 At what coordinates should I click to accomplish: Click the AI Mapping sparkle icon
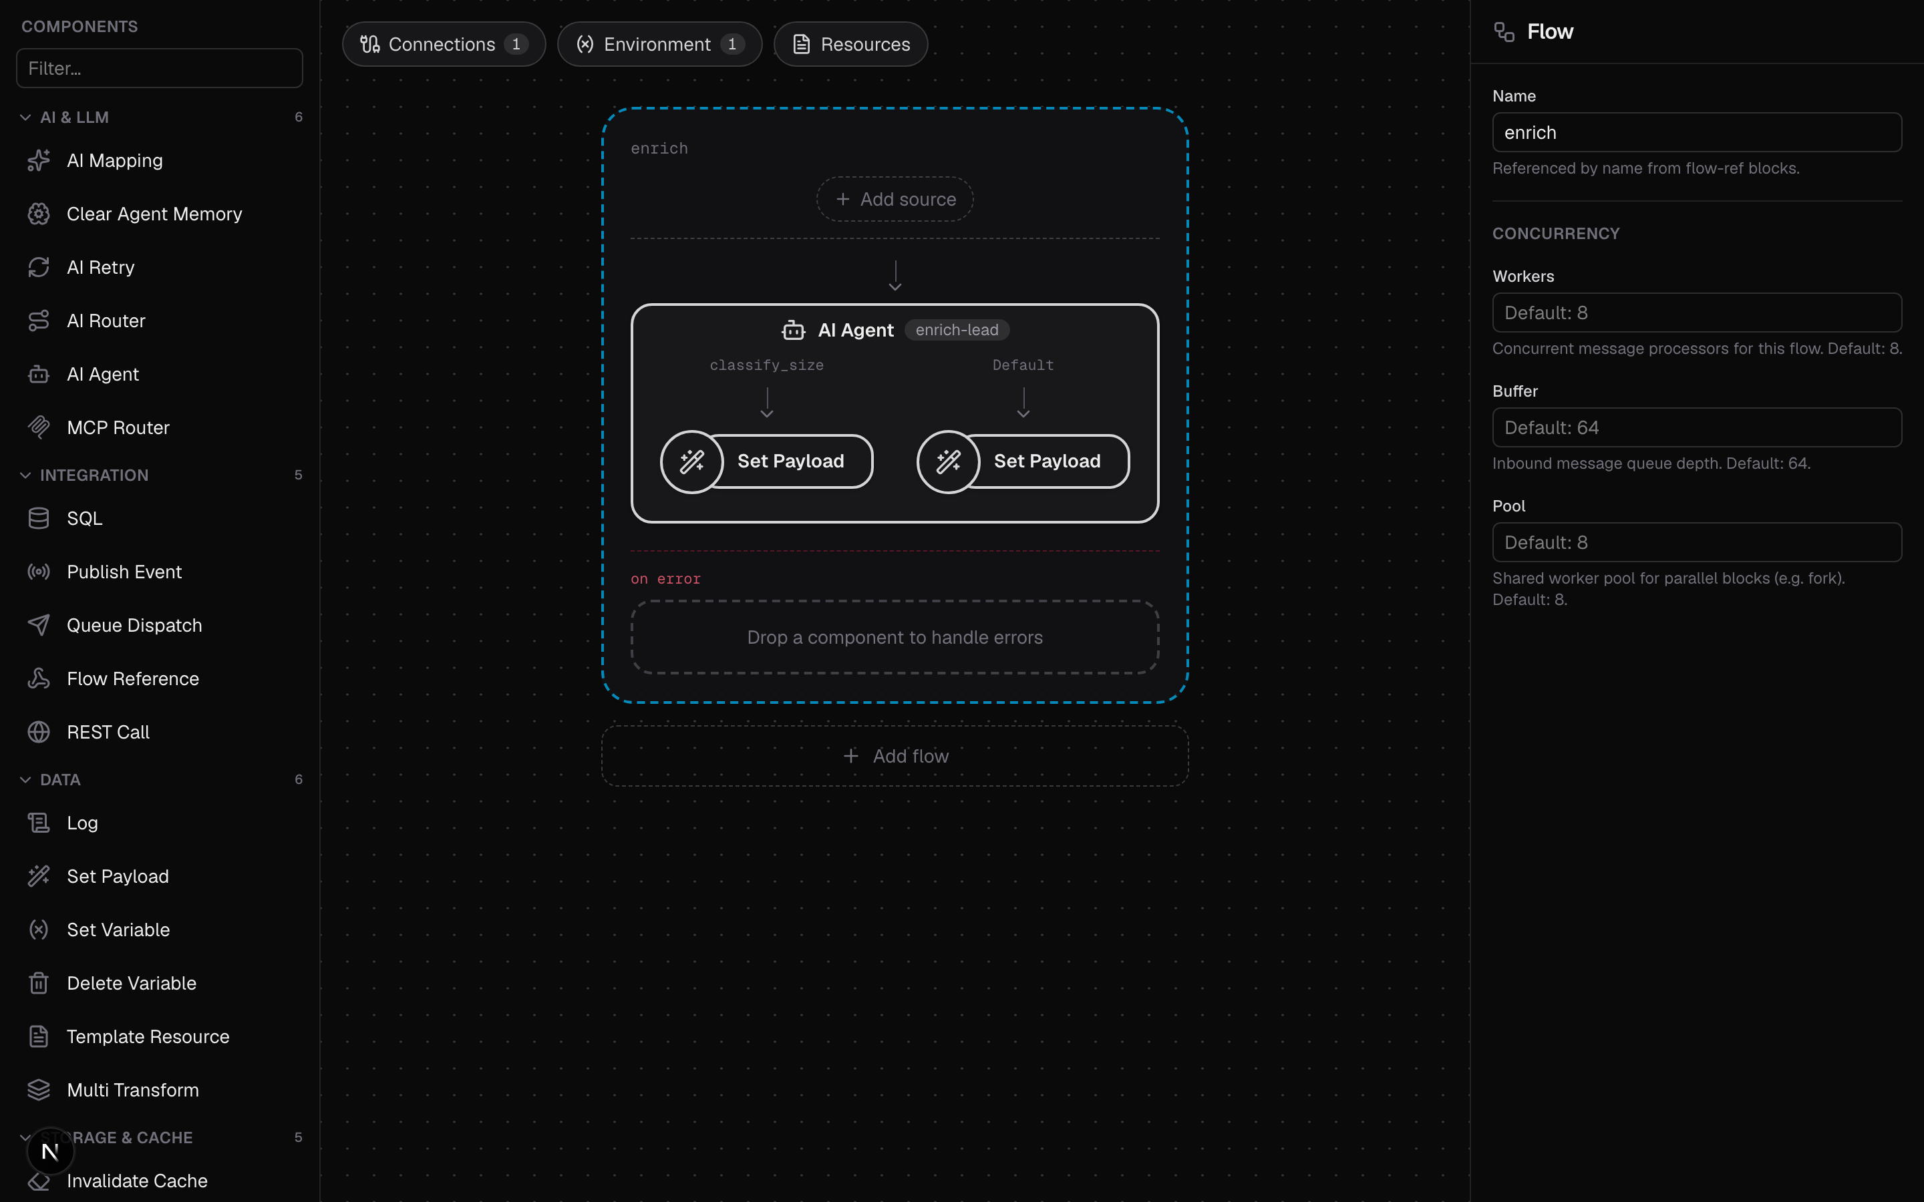38,160
